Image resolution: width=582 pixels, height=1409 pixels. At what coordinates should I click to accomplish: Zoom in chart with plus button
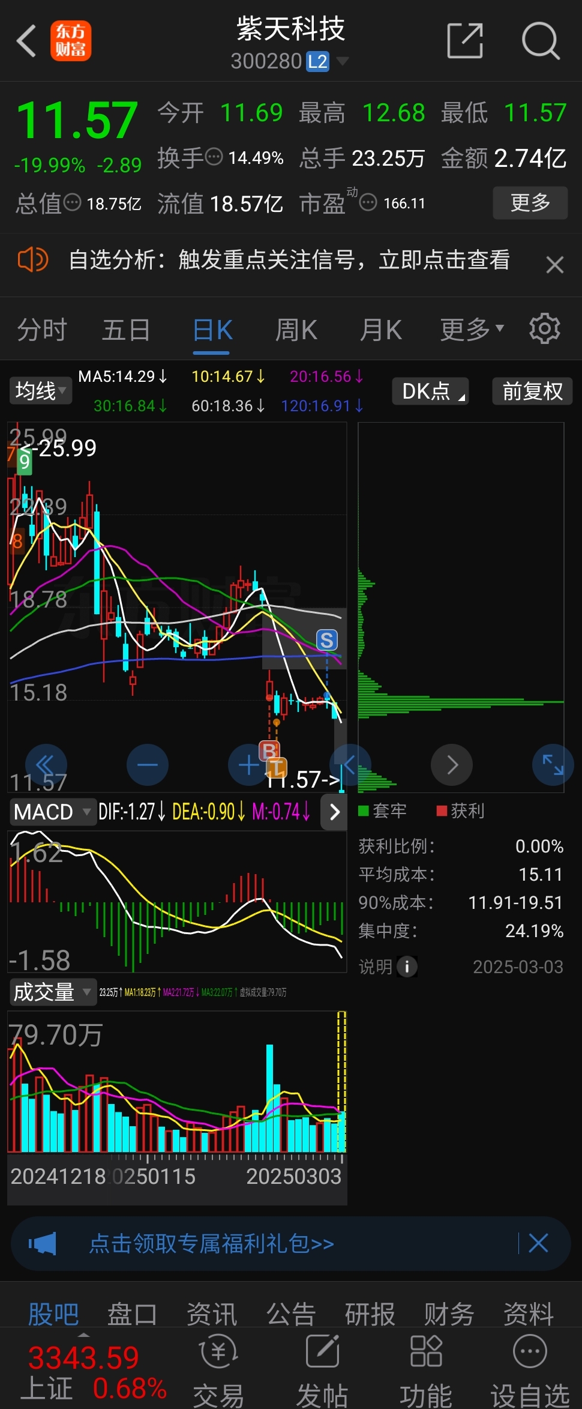tap(248, 764)
